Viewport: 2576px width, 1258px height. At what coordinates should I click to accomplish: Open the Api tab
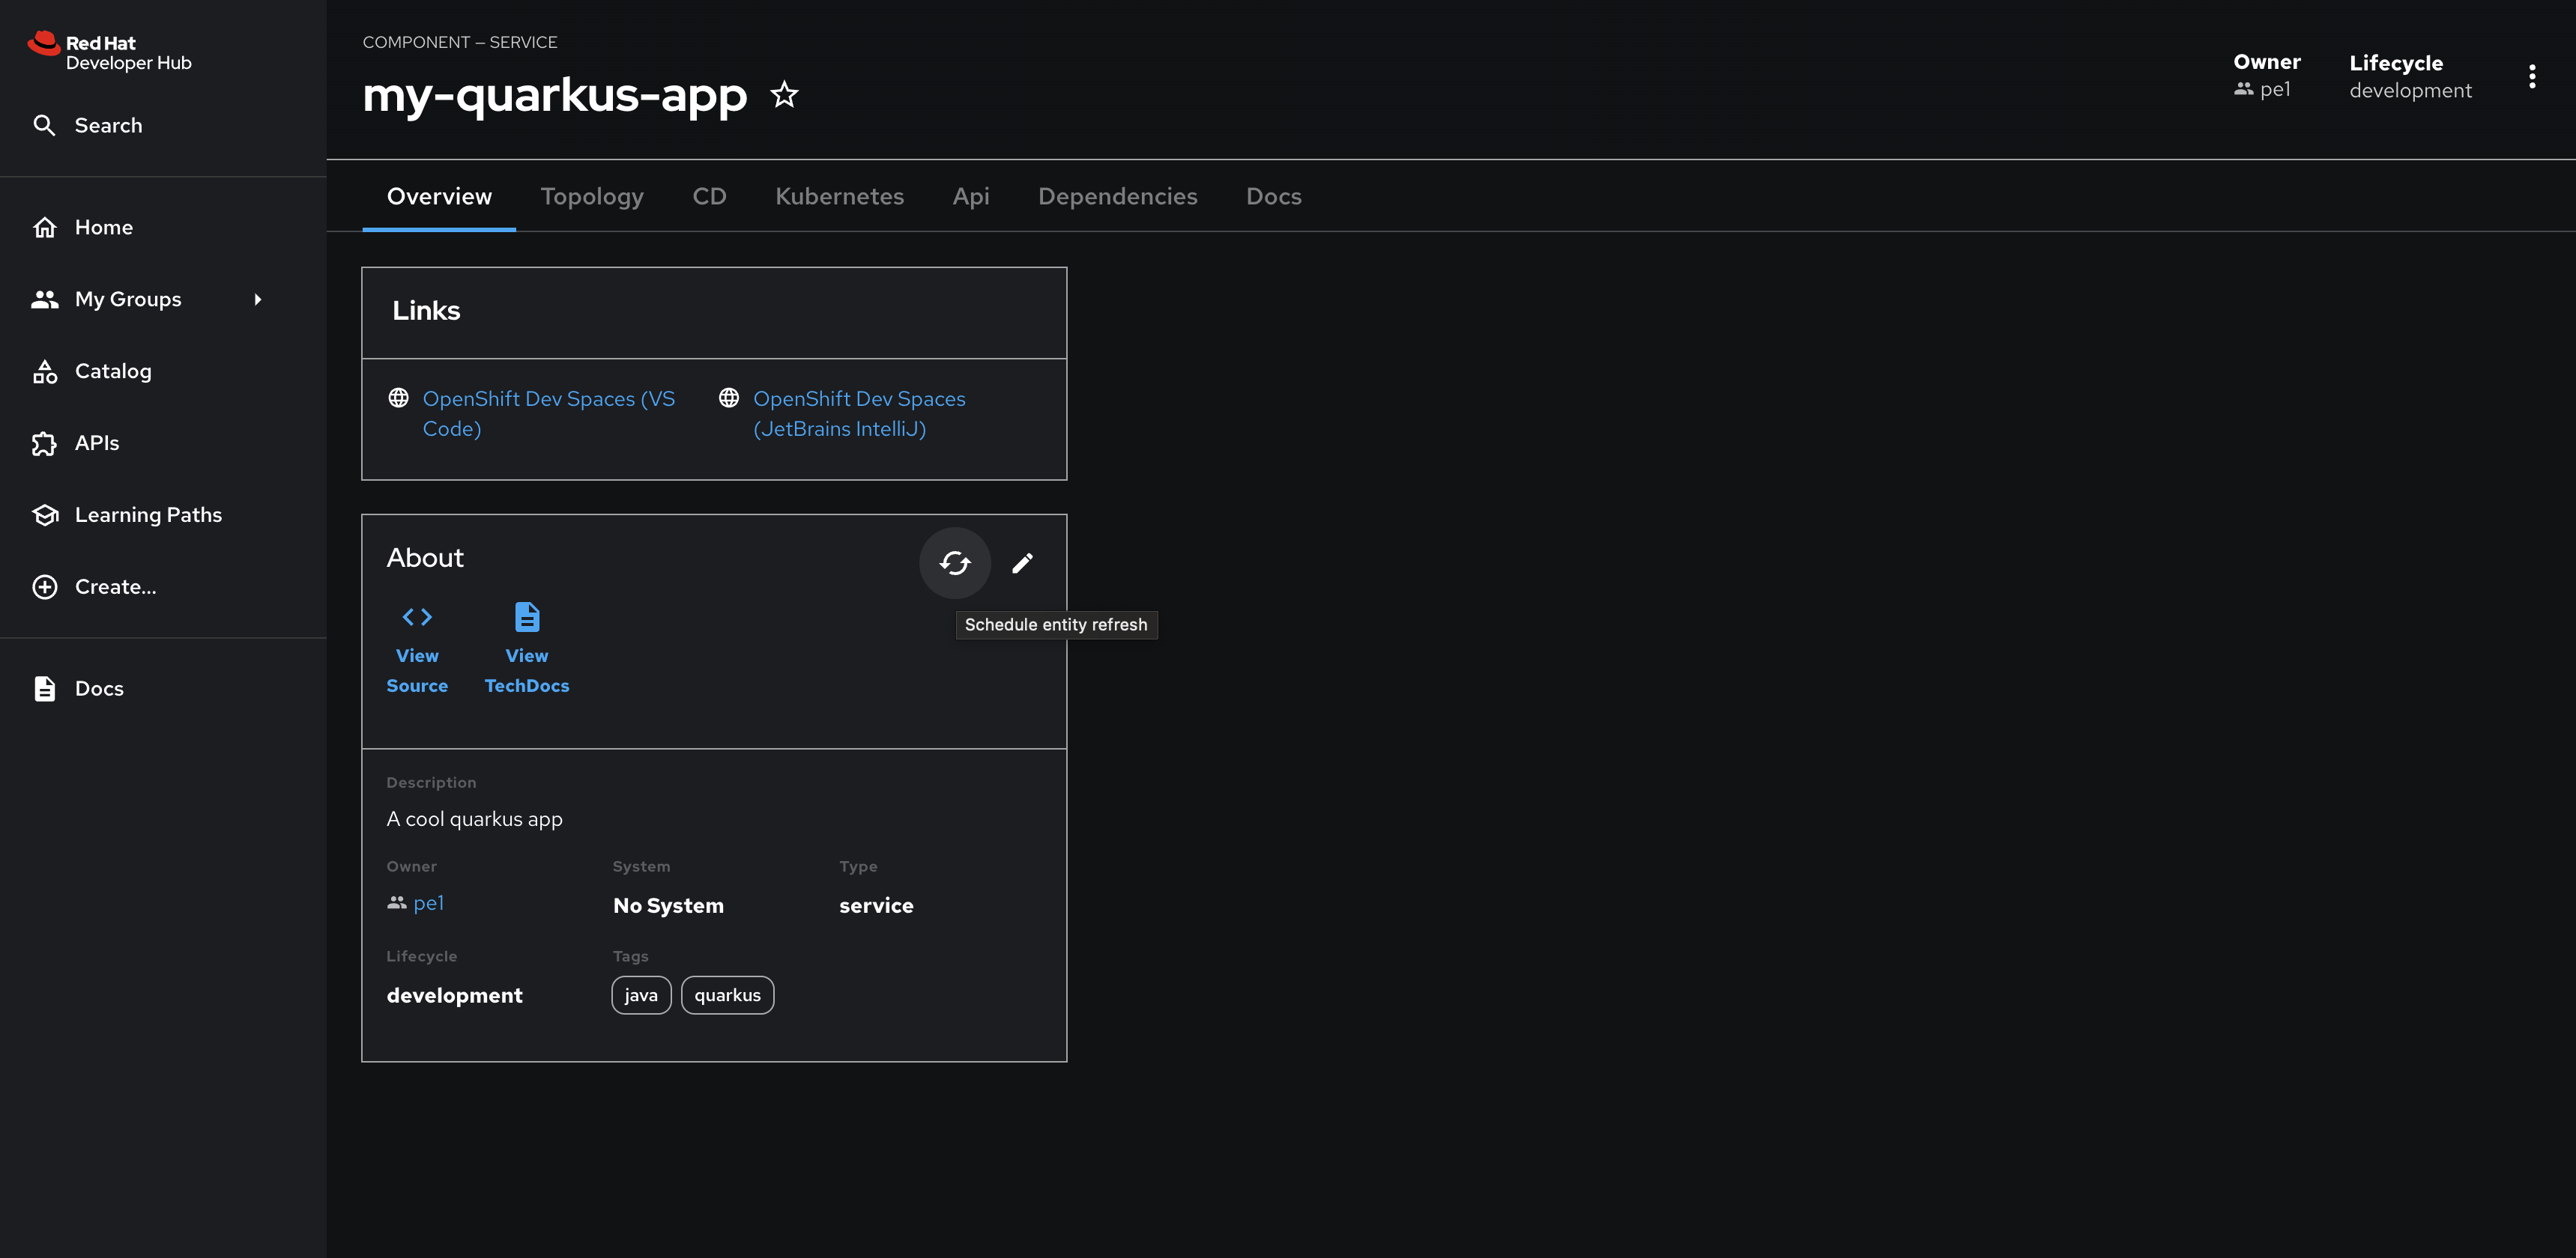[970, 196]
